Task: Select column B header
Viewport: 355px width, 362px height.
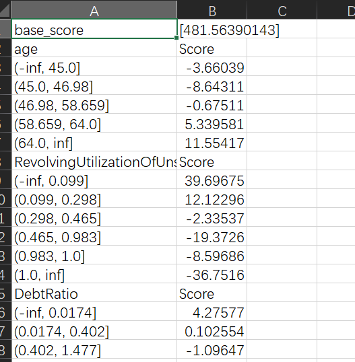Action: click(212, 10)
